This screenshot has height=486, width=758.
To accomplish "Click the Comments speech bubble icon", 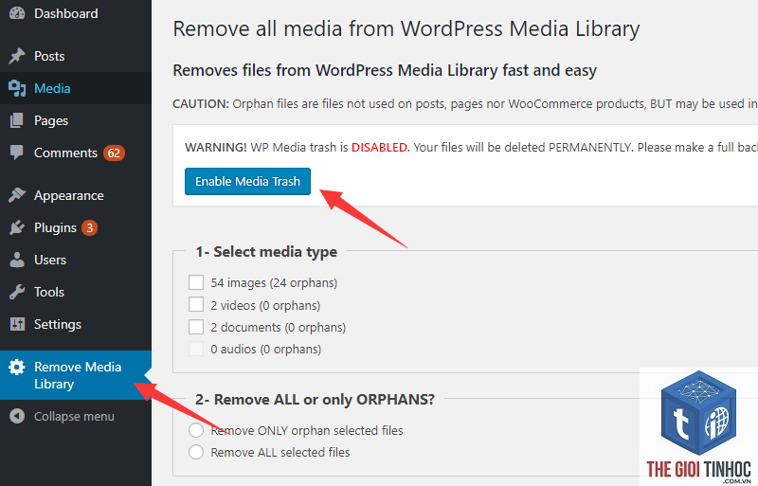I will click(17, 153).
